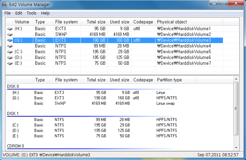This screenshot has width=246, height=160.
Task: Click the DISK 1 group heading
Action: pyautogui.click(x=13, y=114)
